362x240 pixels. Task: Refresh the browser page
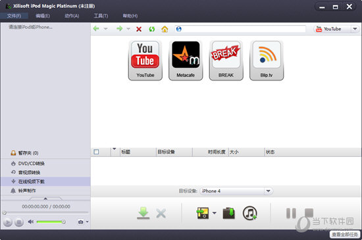[x=151, y=29]
